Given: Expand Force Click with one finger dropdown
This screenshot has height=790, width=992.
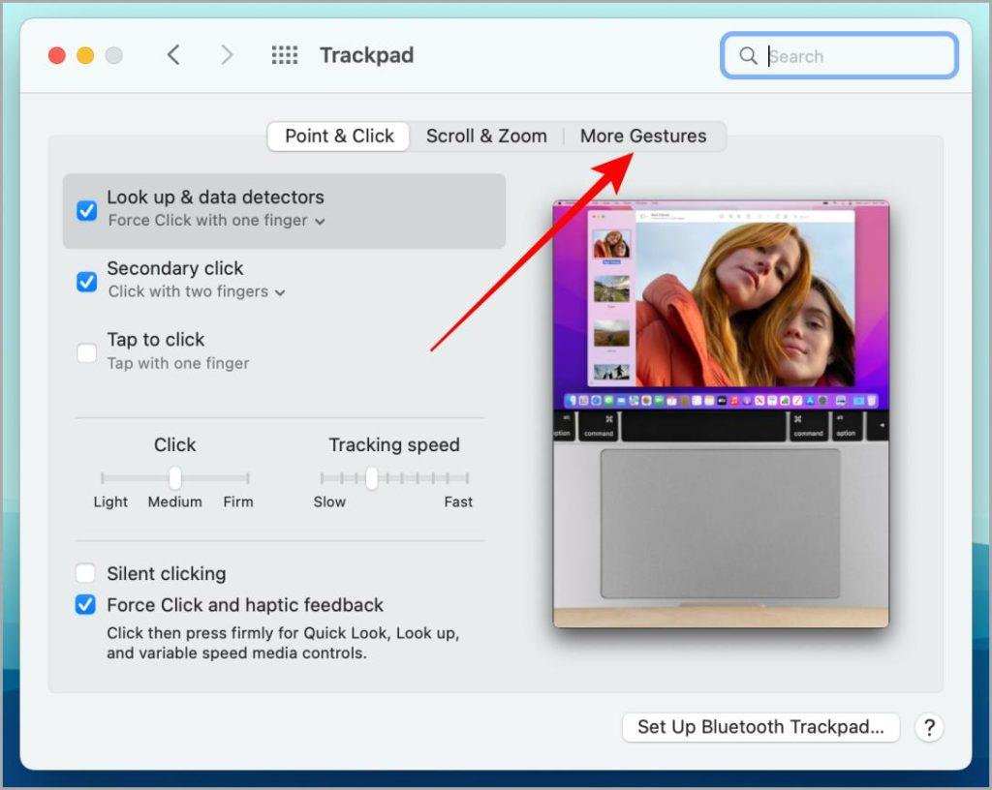Looking at the screenshot, I should [216, 221].
